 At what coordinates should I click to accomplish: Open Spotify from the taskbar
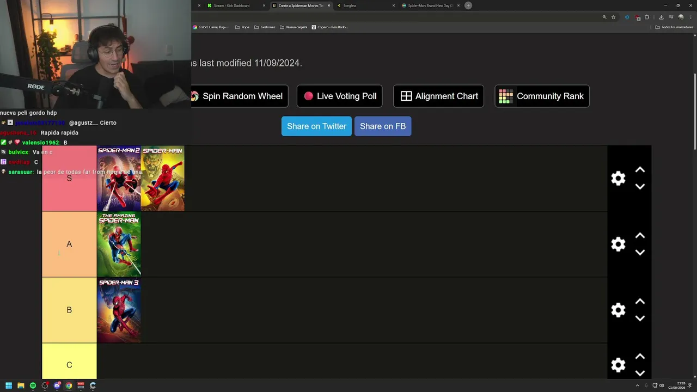(33, 385)
